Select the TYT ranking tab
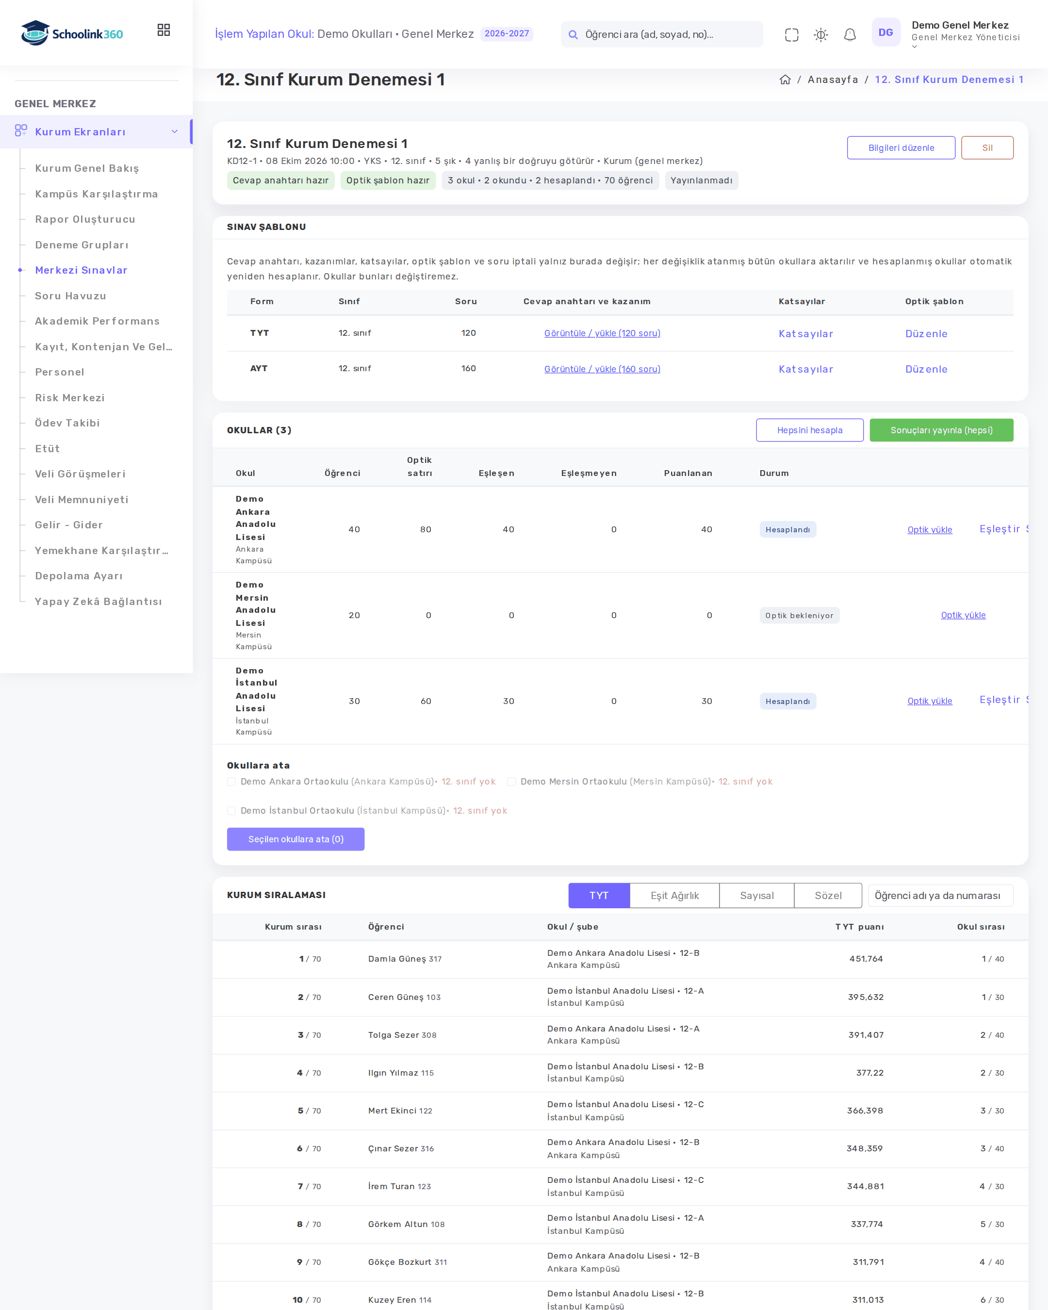1048x1310 pixels. (x=599, y=896)
